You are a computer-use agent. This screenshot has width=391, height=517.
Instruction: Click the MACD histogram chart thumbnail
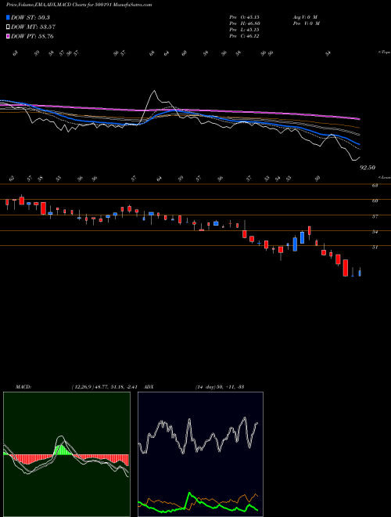66,454
